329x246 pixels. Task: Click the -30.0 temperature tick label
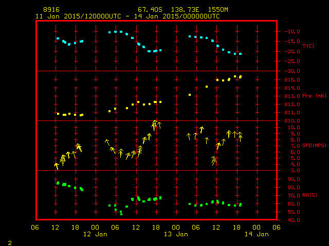click(x=293, y=71)
